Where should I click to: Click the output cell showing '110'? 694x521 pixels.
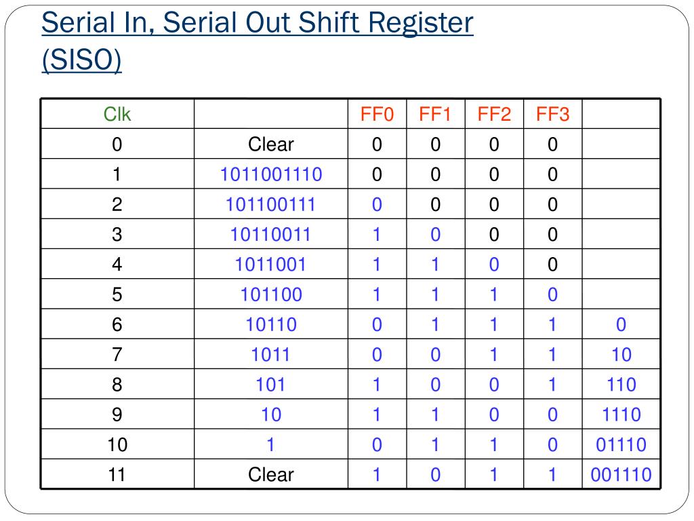pos(621,385)
